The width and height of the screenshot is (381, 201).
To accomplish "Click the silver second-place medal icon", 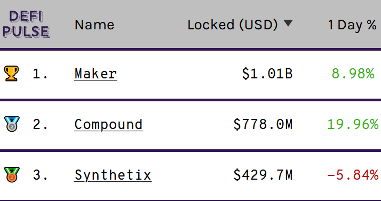I will [x=12, y=124].
